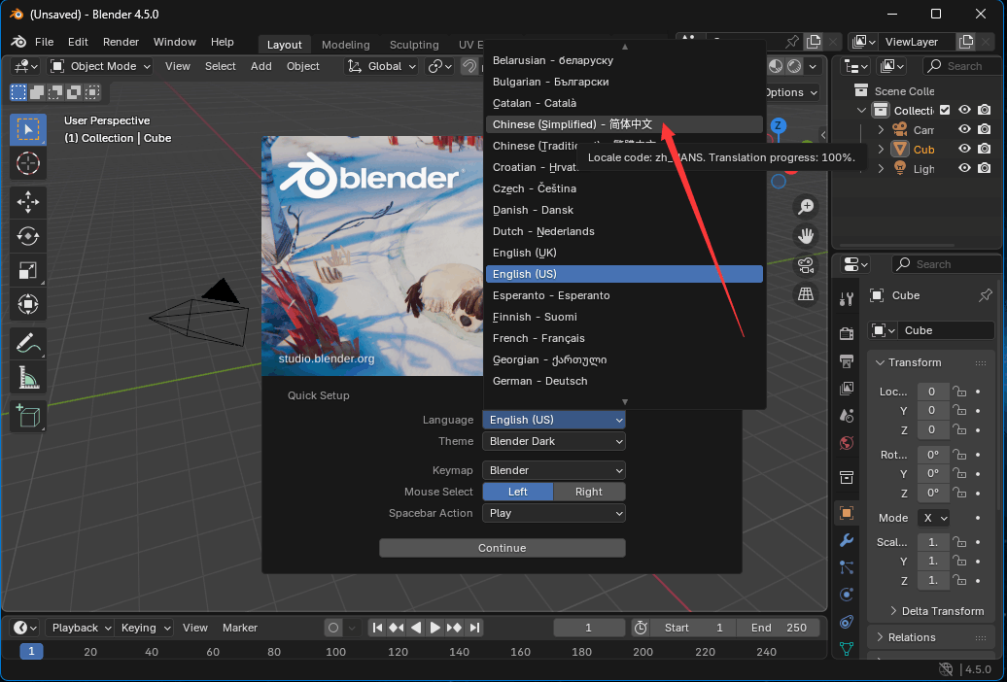Viewport: 1007px width, 682px height.
Task: Select the Move tool in the toolbar
Action: (x=27, y=202)
